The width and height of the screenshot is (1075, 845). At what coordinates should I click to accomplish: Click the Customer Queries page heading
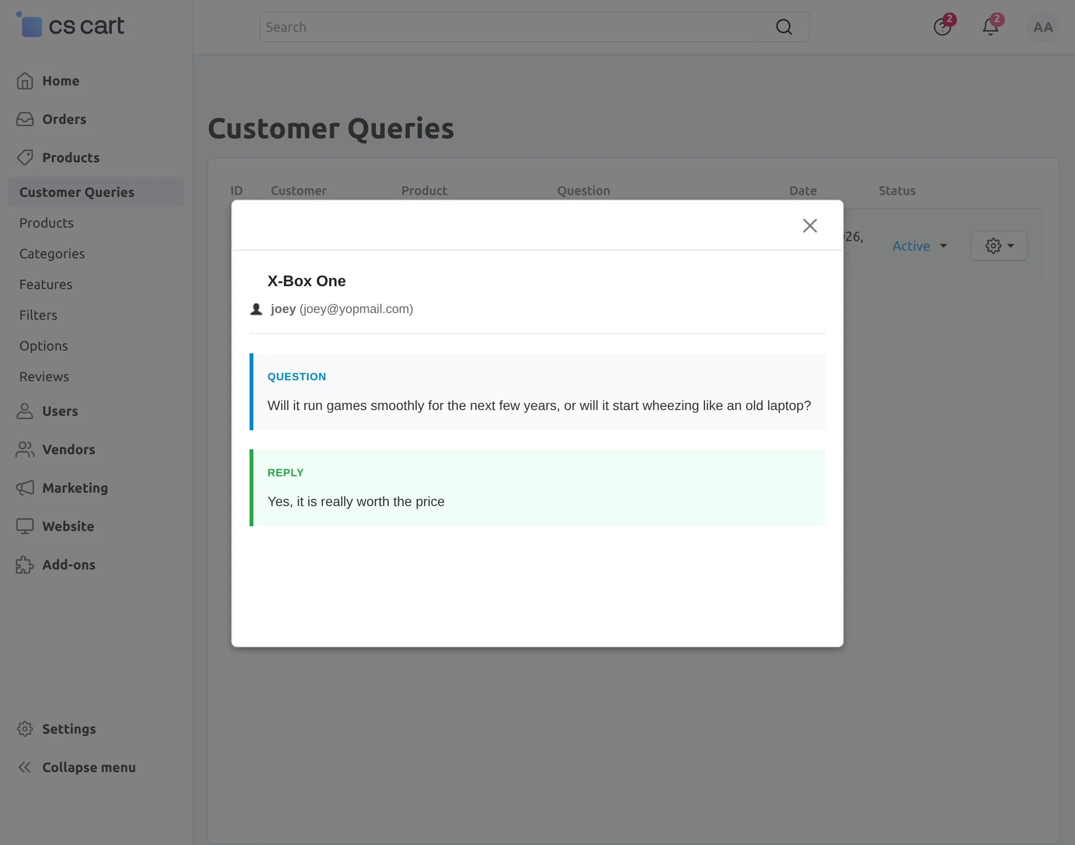(331, 129)
